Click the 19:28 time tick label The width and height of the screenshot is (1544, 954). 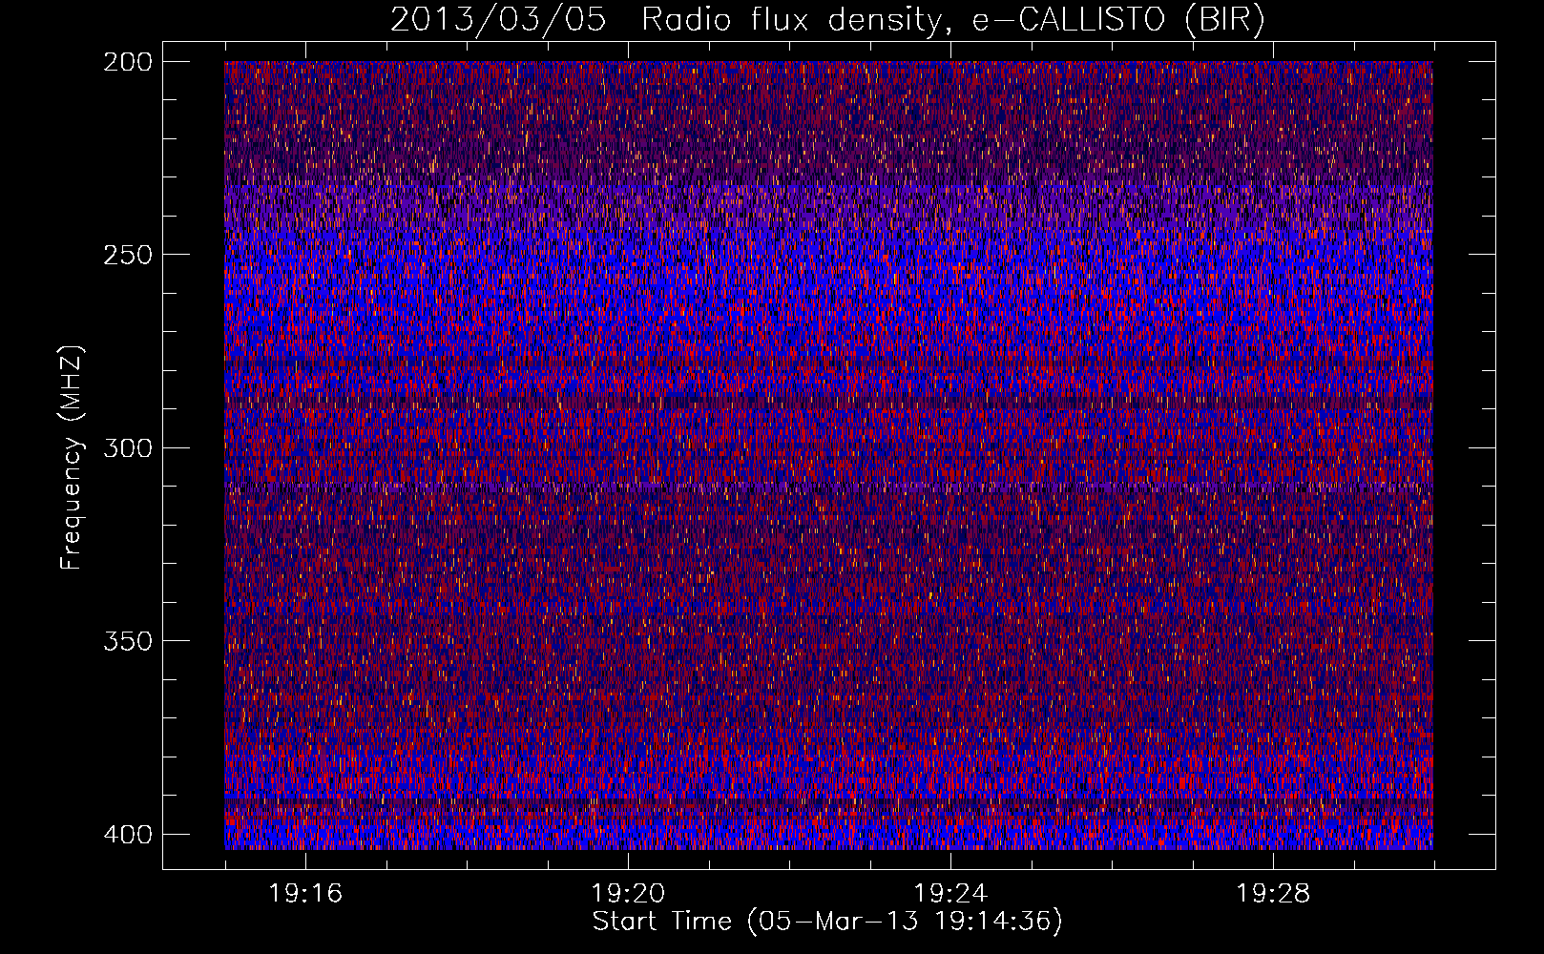coord(1273,894)
